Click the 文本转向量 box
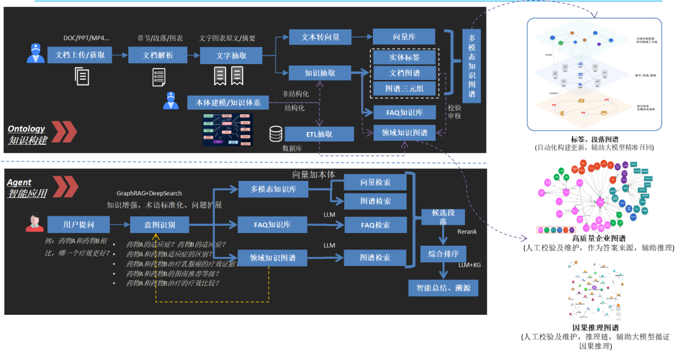Image resolution: width=686 pixels, height=351 pixels. point(320,37)
